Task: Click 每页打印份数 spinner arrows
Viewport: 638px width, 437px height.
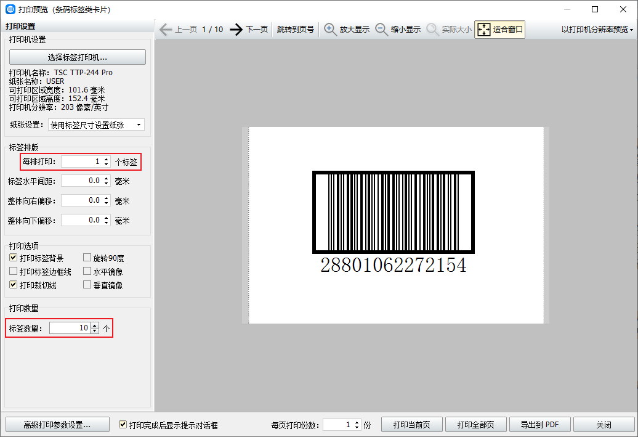Action: (357, 425)
